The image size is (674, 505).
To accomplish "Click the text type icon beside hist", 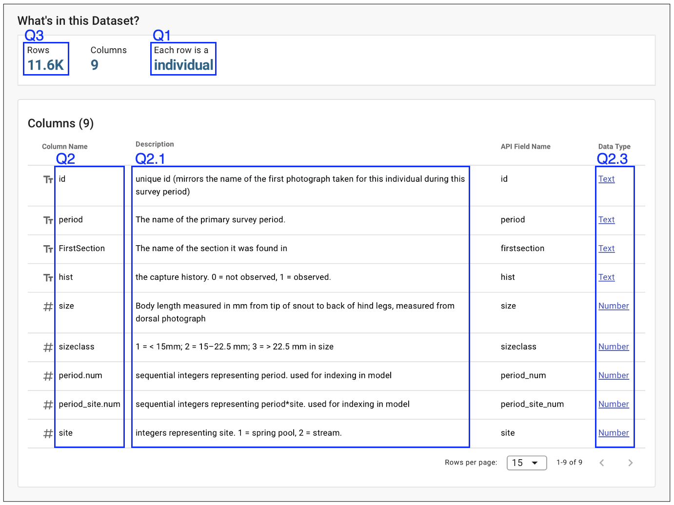I will (x=48, y=277).
